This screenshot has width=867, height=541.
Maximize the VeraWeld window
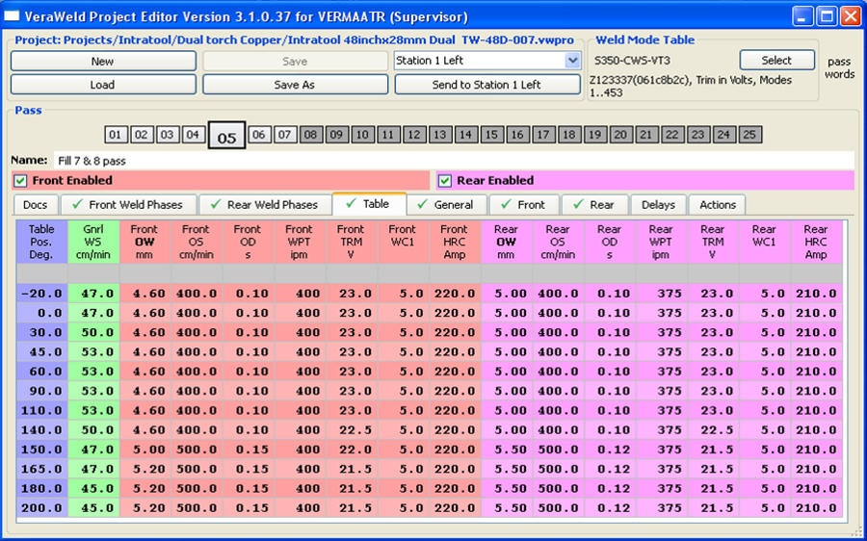(827, 16)
